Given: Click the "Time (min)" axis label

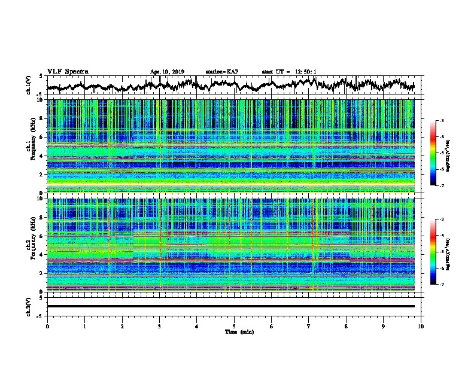Looking at the screenshot, I should tap(239, 332).
